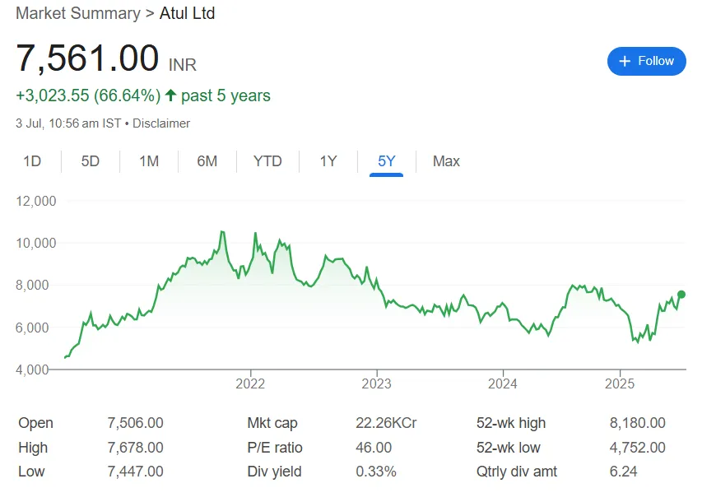
Task: Click the High value 7,678.00
Action: 135,447
